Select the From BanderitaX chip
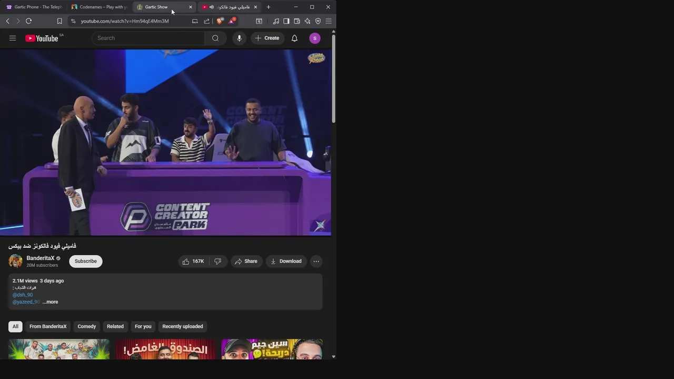This screenshot has height=379, width=674. pyautogui.click(x=48, y=326)
